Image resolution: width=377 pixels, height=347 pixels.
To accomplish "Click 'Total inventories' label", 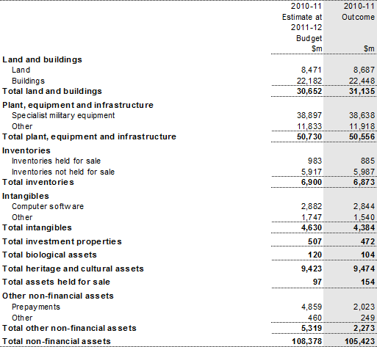I will 38,182.
